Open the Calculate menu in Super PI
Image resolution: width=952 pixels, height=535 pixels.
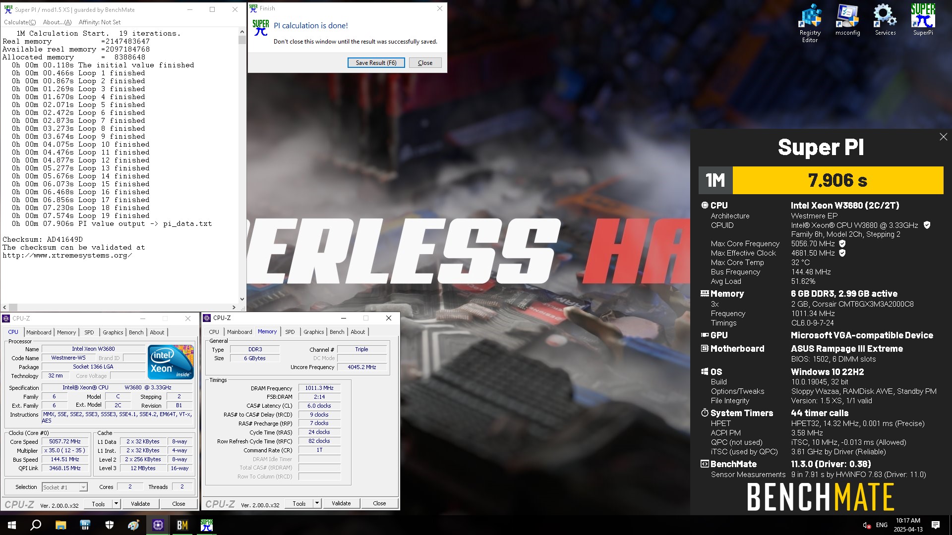(x=20, y=22)
